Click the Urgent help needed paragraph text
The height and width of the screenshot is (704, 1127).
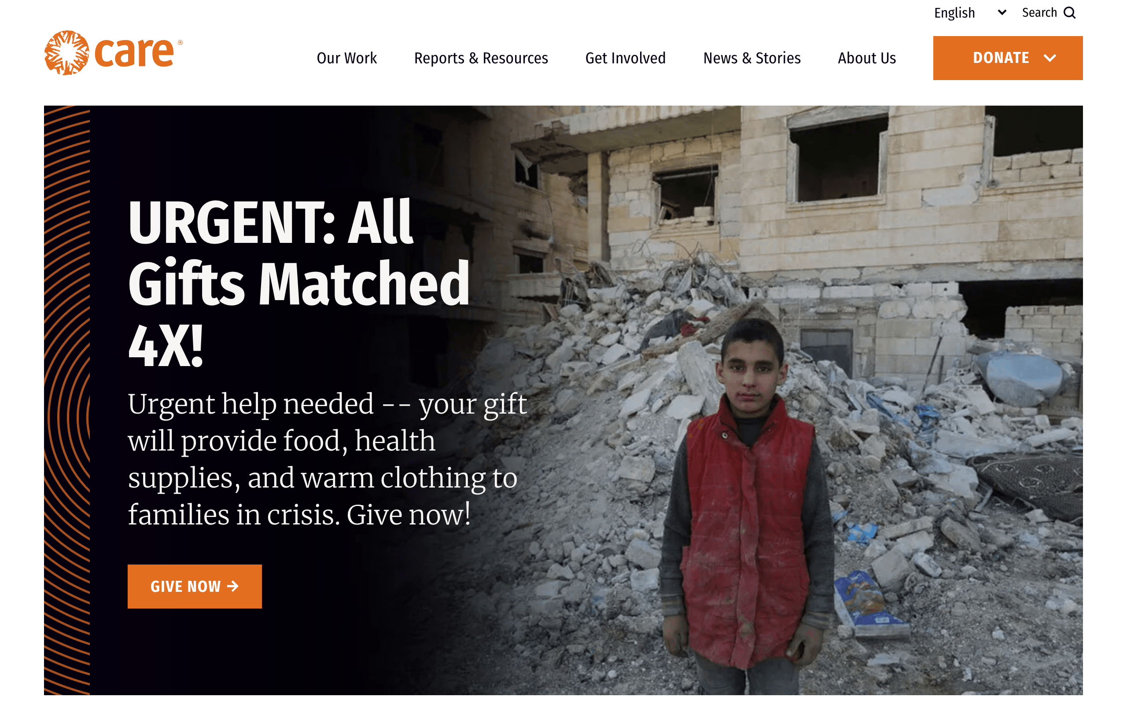click(x=328, y=459)
